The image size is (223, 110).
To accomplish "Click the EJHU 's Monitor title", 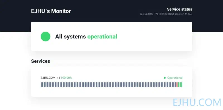I will [51, 11].
